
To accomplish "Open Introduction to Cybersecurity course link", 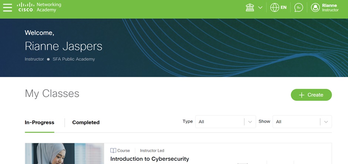I will [x=150, y=159].
